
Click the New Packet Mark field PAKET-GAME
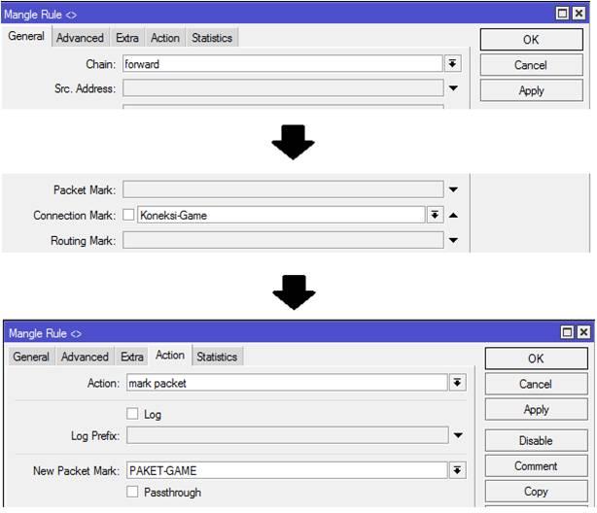point(287,470)
